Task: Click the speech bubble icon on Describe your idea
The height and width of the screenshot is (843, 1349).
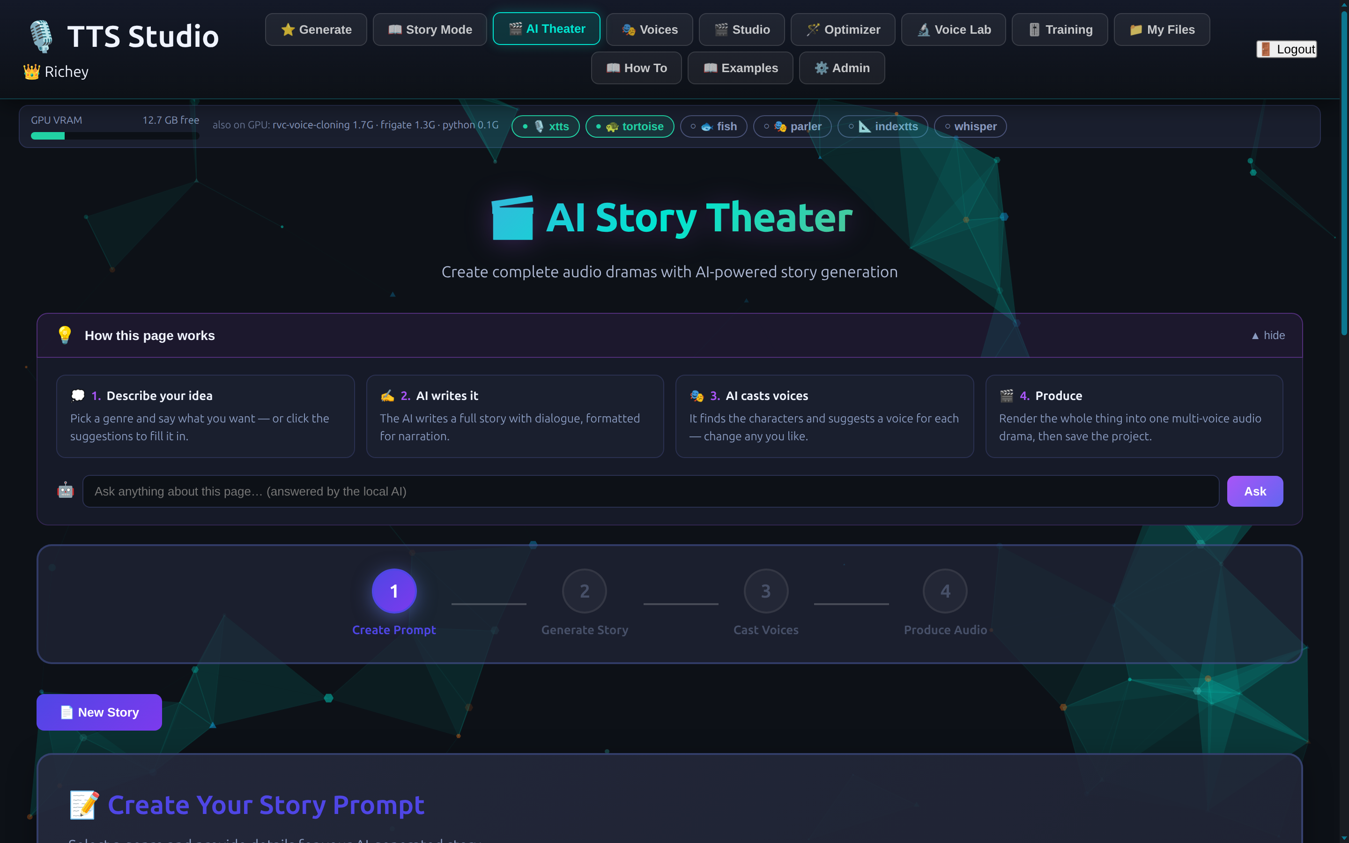Action: pyautogui.click(x=77, y=395)
